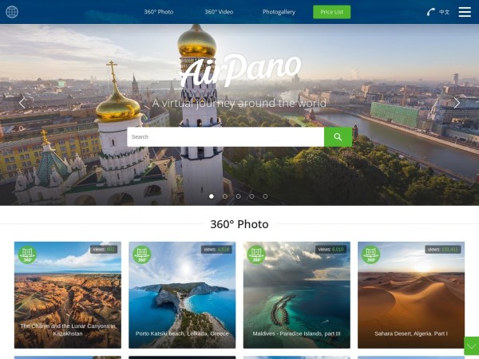This screenshot has width=479, height=359.
Task: Select the fifth carousel slide dot
Action: pos(265,196)
